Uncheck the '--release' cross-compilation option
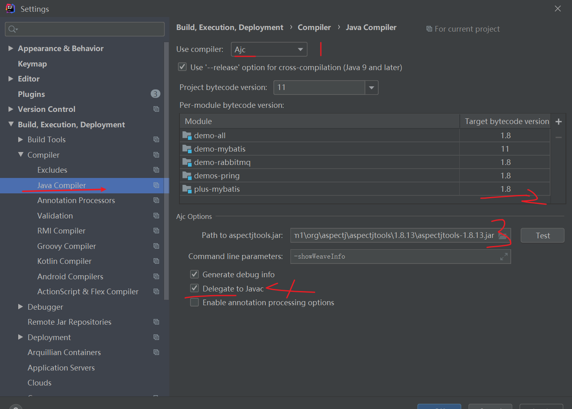 click(182, 66)
